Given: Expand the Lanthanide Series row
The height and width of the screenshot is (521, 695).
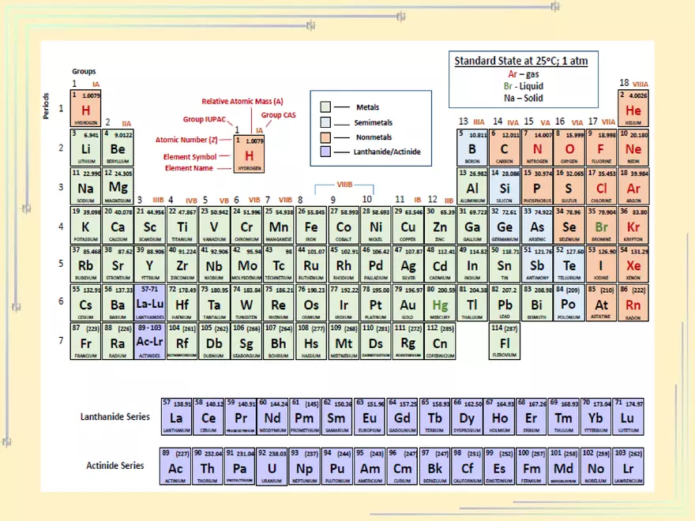Looking at the screenshot, I should (x=115, y=417).
